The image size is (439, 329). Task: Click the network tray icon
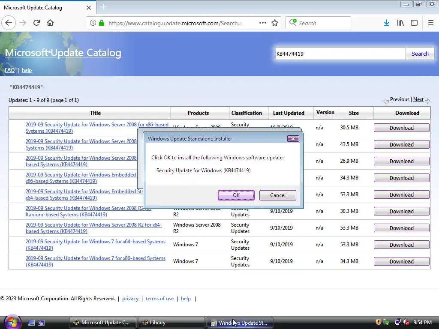[397, 322]
